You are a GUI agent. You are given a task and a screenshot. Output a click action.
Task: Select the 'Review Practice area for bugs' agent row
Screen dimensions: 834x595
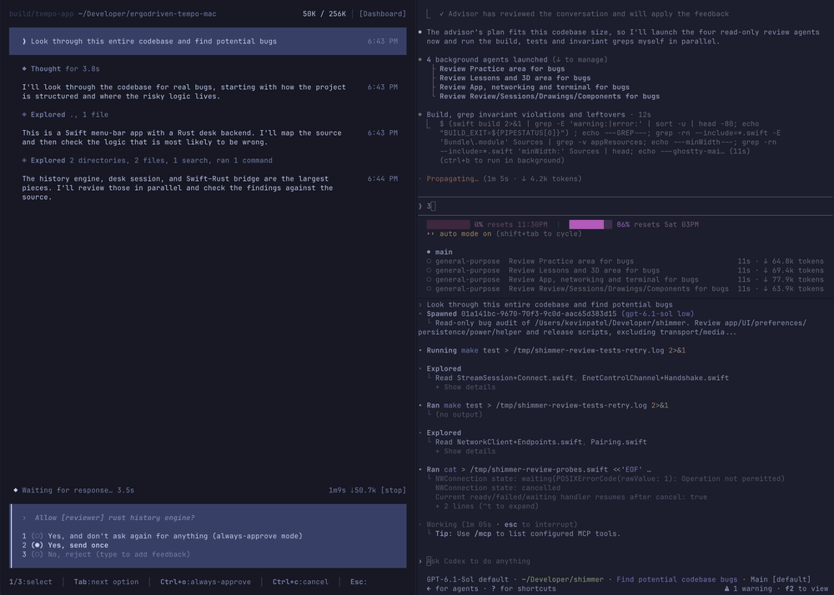[625, 261]
